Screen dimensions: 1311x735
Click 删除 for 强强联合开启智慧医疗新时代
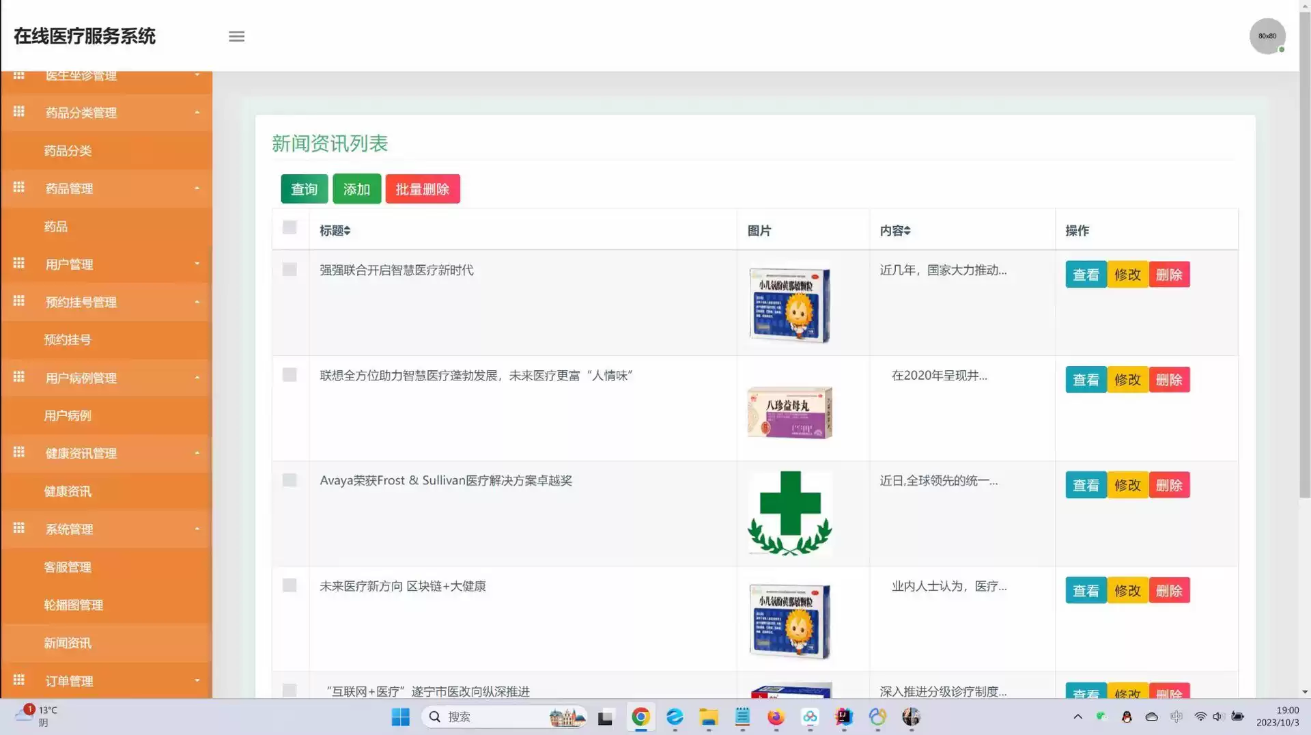point(1169,275)
